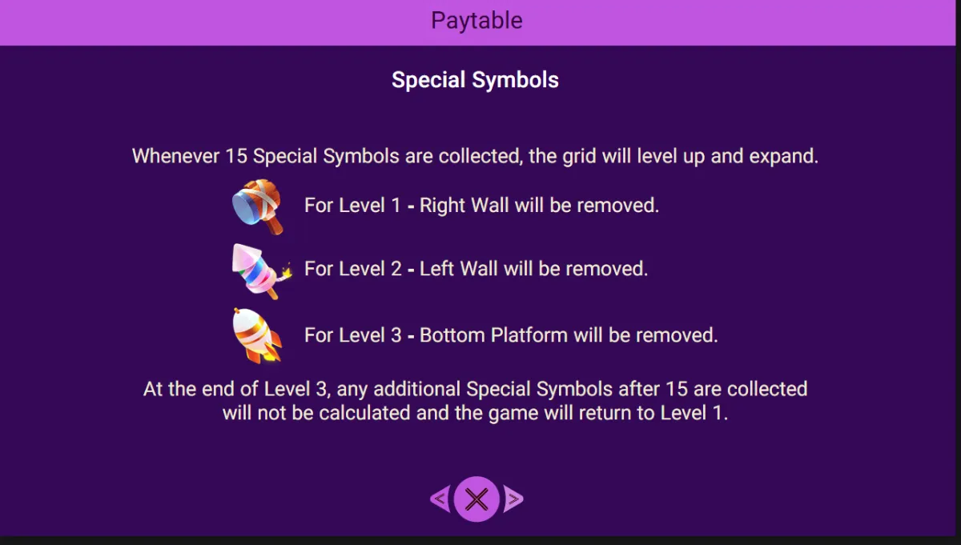Click "Whenever 15 Special Symbols are collected" phrase
This screenshot has height=545, width=961.
coord(327,156)
